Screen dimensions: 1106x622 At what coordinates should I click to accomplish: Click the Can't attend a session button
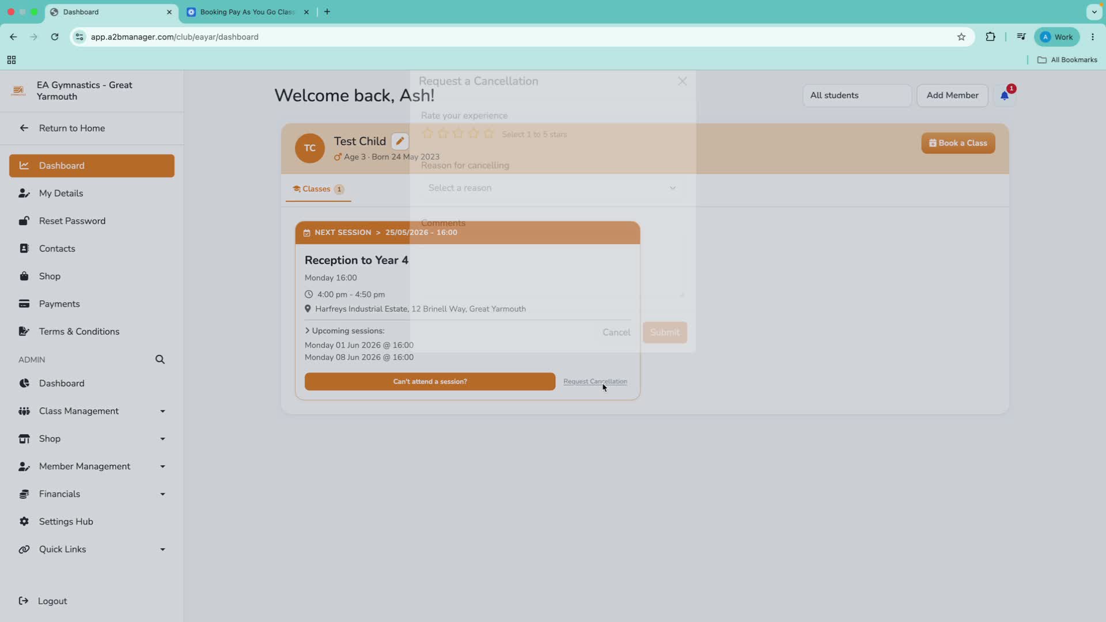(430, 381)
